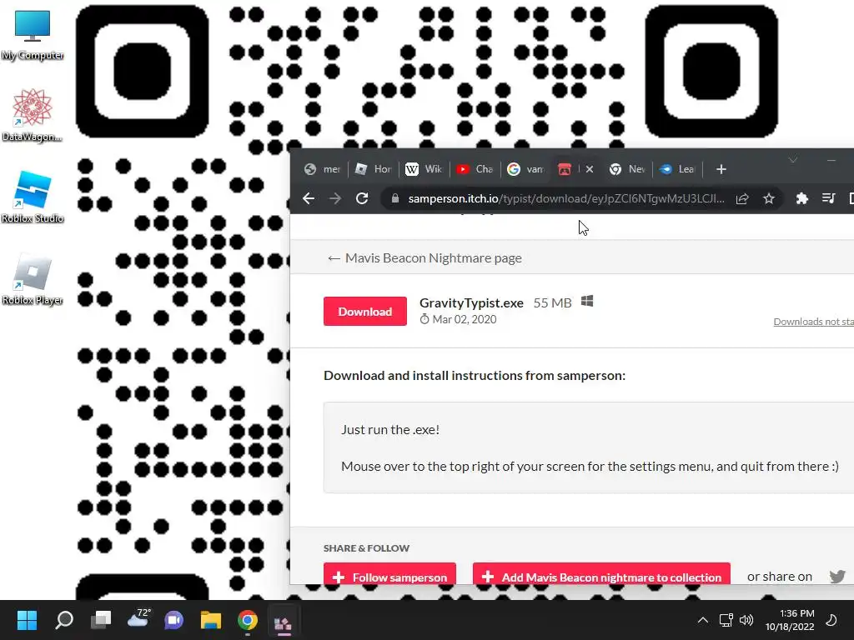Show hidden system tray icons
The height and width of the screenshot is (640, 854).
(x=703, y=620)
